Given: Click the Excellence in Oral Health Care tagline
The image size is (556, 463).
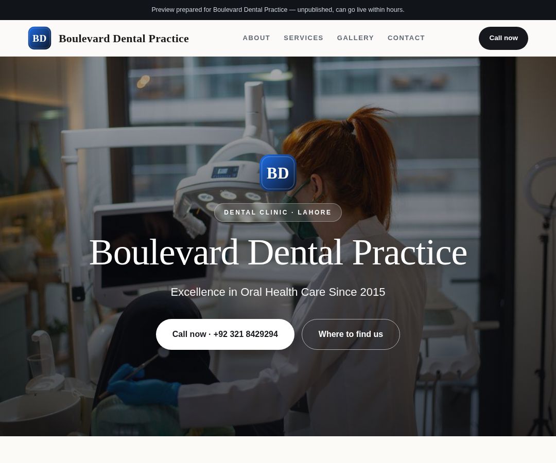Looking at the screenshot, I should tap(278, 292).
